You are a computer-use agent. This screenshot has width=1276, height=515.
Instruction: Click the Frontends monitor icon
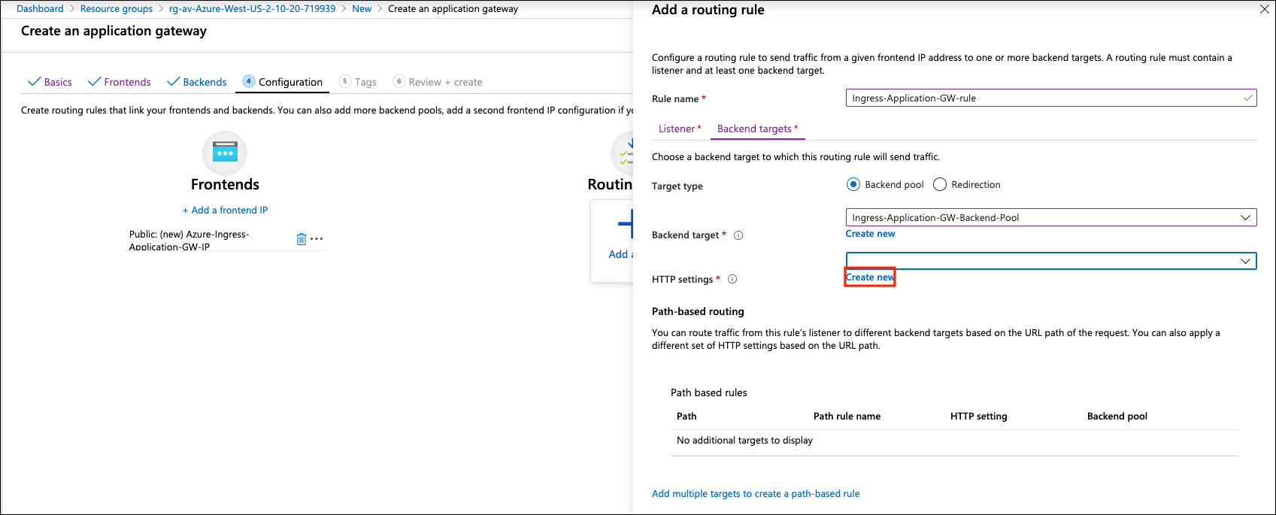point(225,153)
